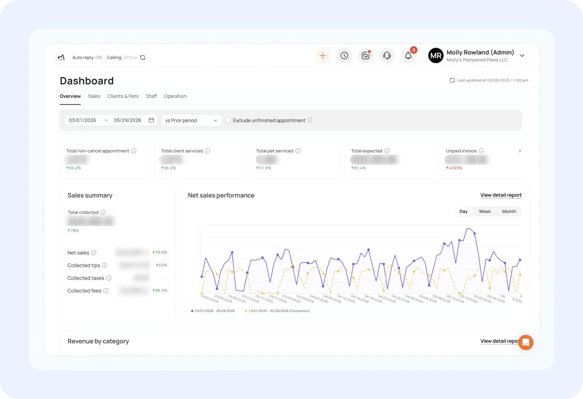Toggle the Comparison legend series
Viewport: 583px width, 399px height.
pyautogui.click(x=277, y=311)
